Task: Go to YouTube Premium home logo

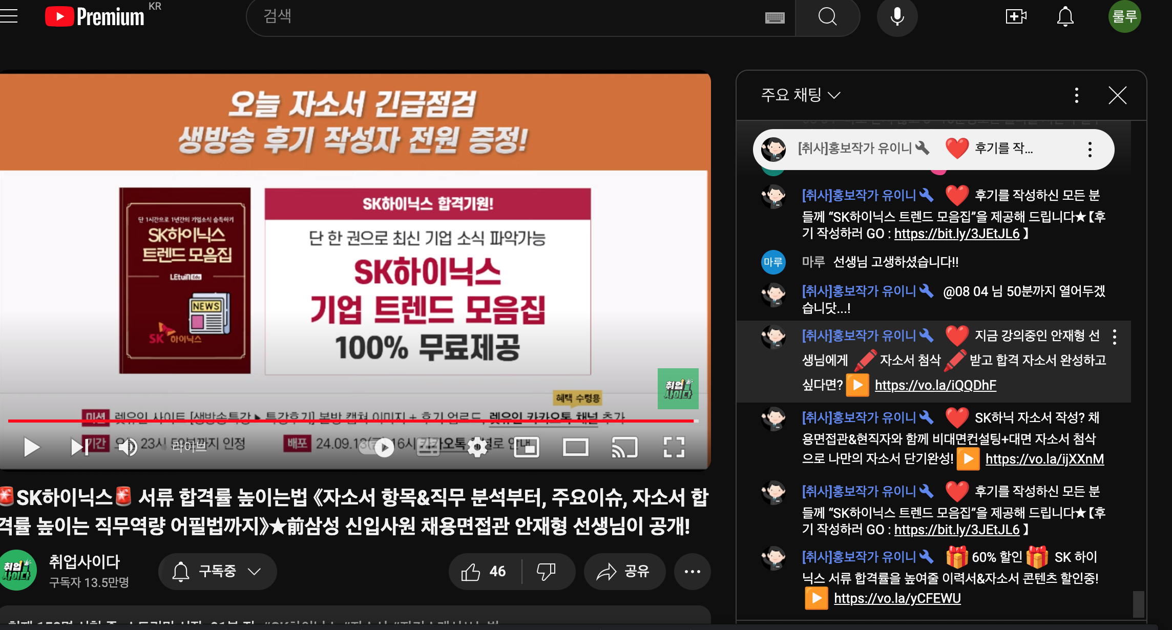Action: (95, 16)
